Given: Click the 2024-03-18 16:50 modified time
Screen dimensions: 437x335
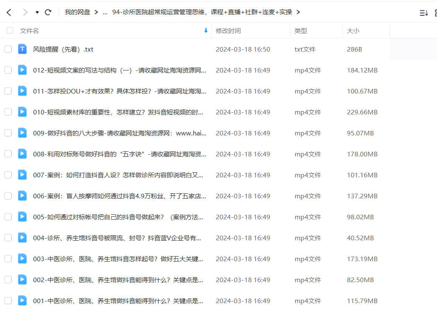Looking at the screenshot, I should 243,49.
